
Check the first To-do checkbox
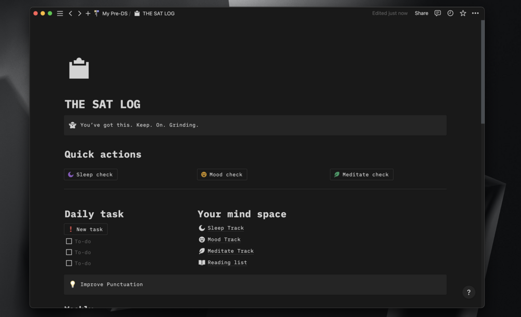click(69, 241)
